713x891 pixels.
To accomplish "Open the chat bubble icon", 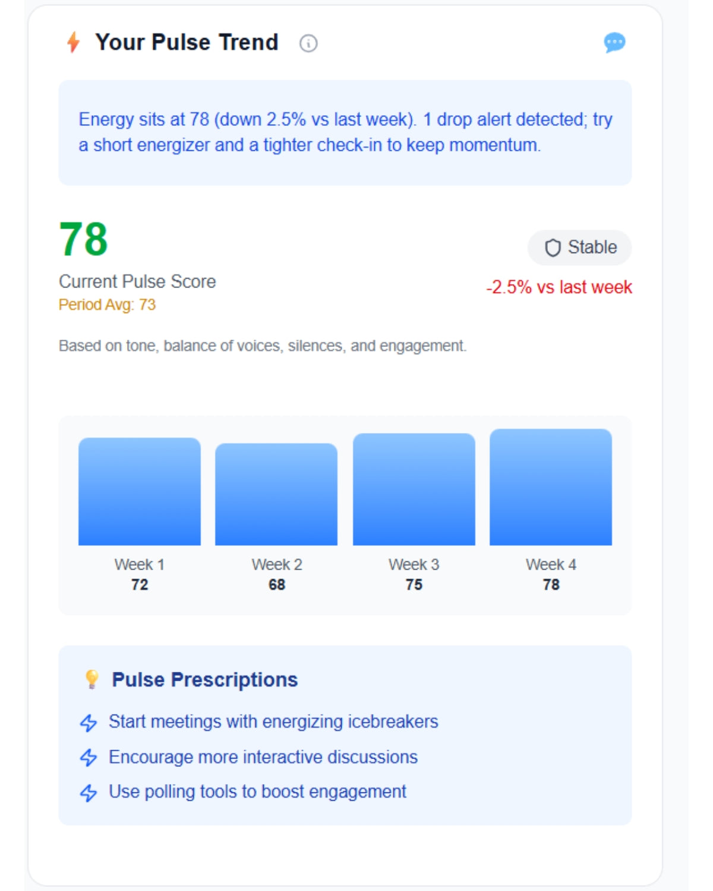I will (614, 42).
